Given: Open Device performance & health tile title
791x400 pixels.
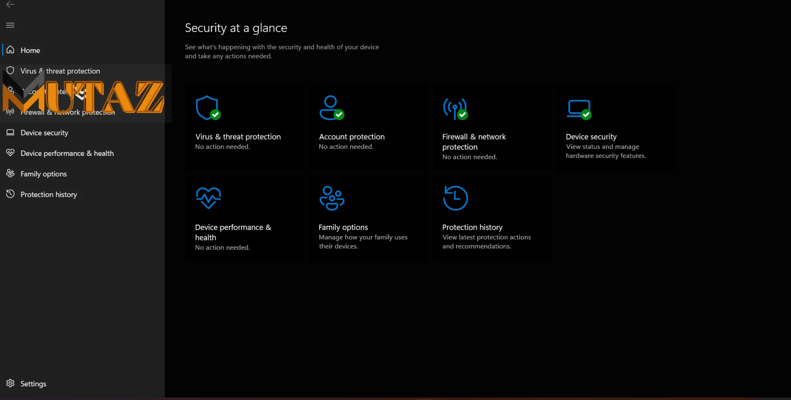Looking at the screenshot, I should point(233,232).
